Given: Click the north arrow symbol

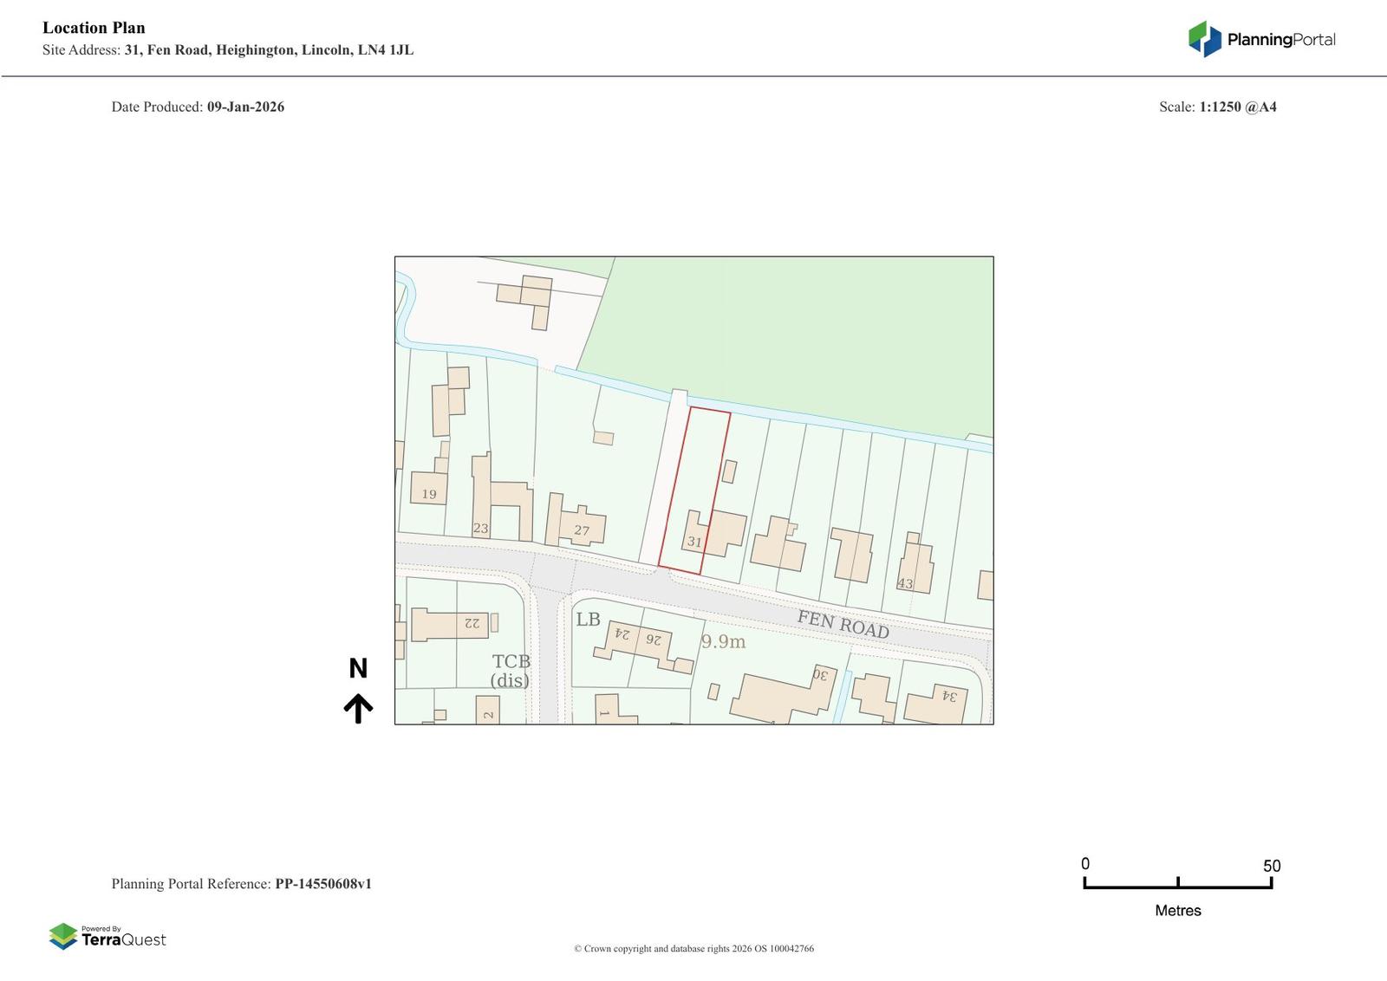Looking at the screenshot, I should coord(358,708).
